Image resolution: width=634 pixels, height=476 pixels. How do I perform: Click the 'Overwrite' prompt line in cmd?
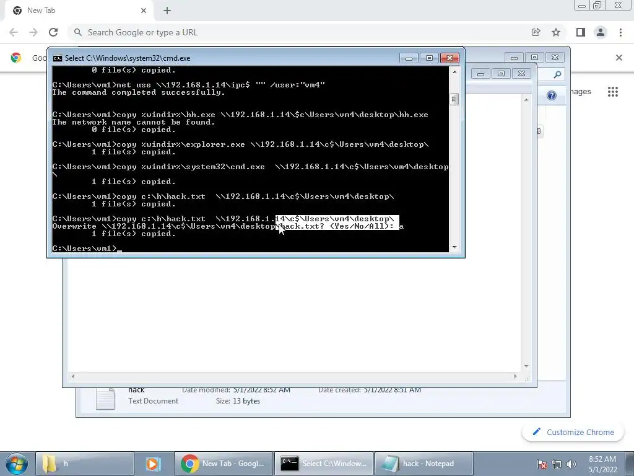228,226
